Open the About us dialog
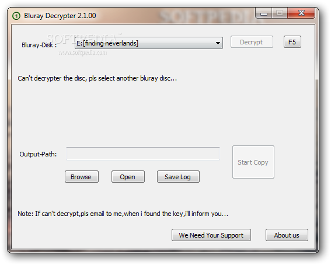 pyautogui.click(x=287, y=235)
